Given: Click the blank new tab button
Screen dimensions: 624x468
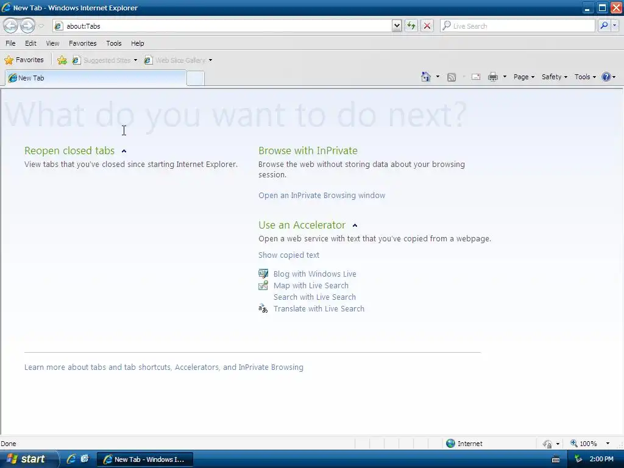Looking at the screenshot, I should click(196, 79).
